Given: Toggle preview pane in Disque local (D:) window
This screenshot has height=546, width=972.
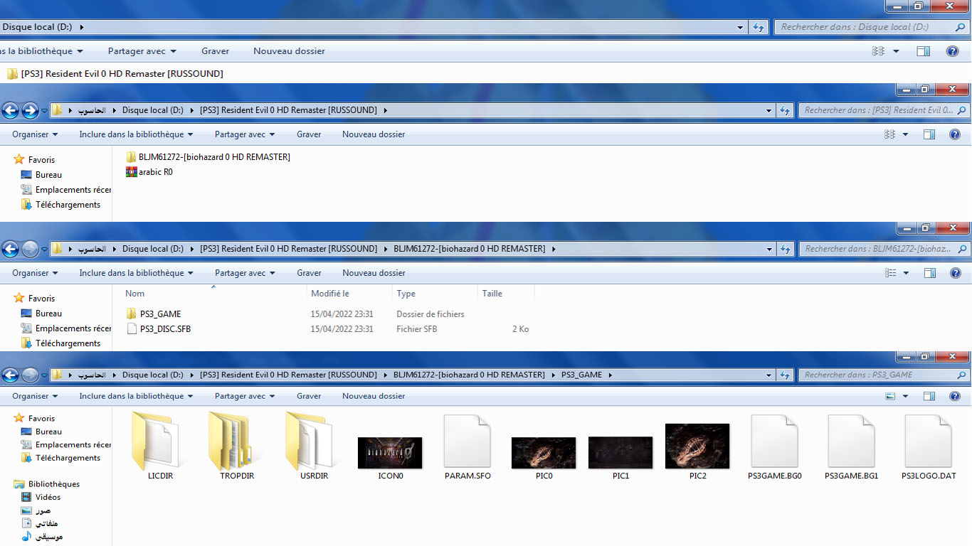Looking at the screenshot, I should [x=923, y=51].
